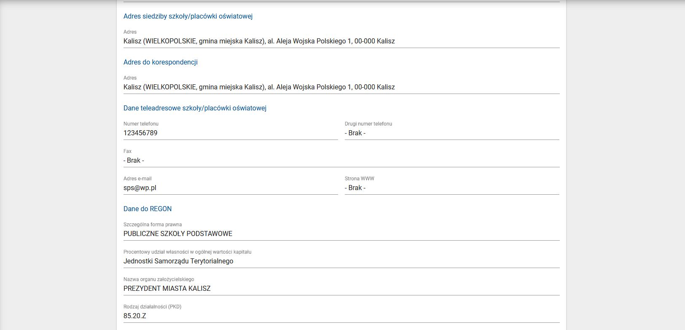Click the 'Dane teleadresowe szkoły/placówki oświatowej' heading
This screenshot has width=685, height=330.
[x=195, y=108]
